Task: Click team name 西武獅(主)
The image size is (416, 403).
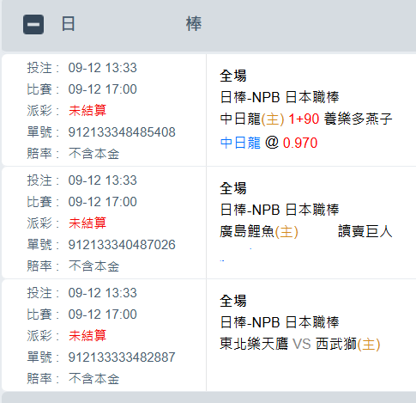Action: (348, 344)
